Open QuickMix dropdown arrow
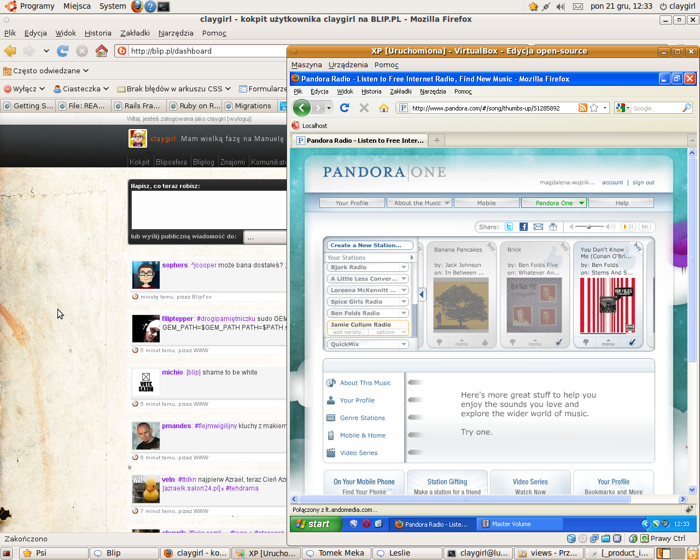The image size is (700, 560). coord(404,345)
